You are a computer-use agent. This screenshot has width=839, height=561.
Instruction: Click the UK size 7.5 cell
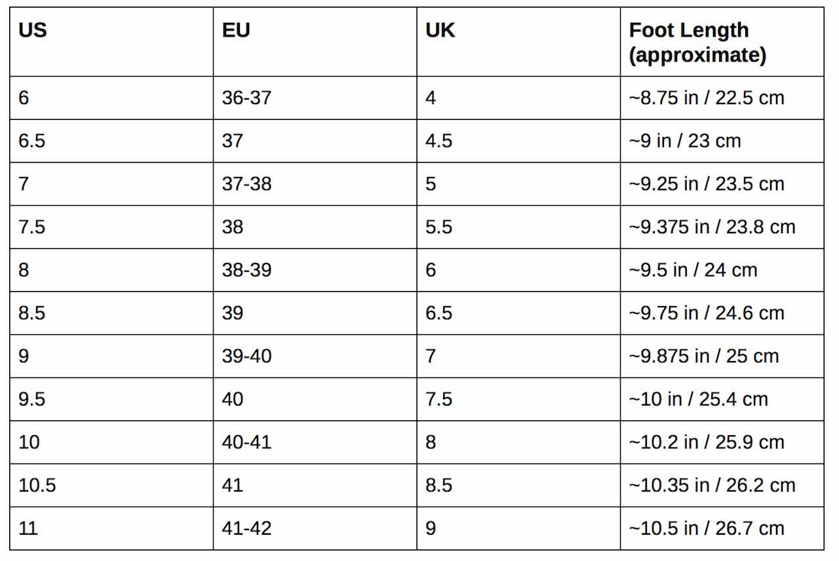tap(439, 399)
